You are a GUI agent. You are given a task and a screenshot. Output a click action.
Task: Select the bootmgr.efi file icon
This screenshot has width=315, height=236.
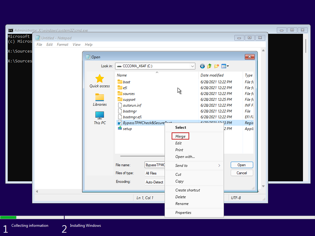[120, 117]
